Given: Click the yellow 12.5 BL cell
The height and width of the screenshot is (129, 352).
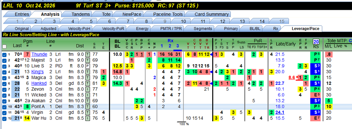Looking at the screenshot, I should pyautogui.click(x=118, y=66).
